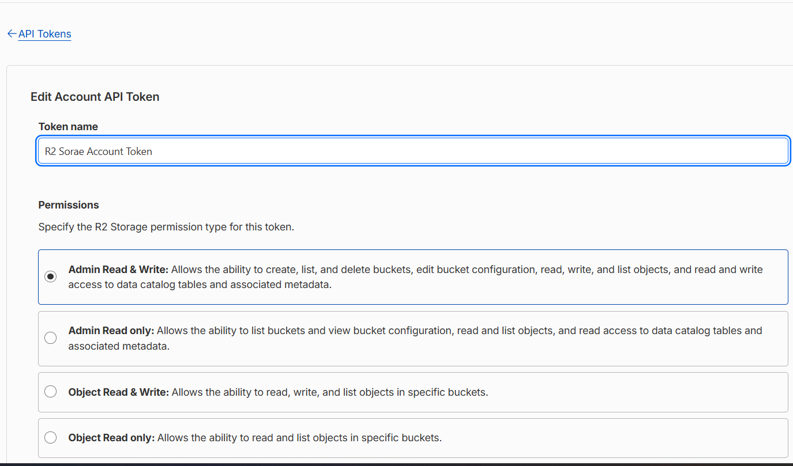This screenshot has height=466, width=793.
Task: Focus the Token name text field
Action: click(x=413, y=151)
